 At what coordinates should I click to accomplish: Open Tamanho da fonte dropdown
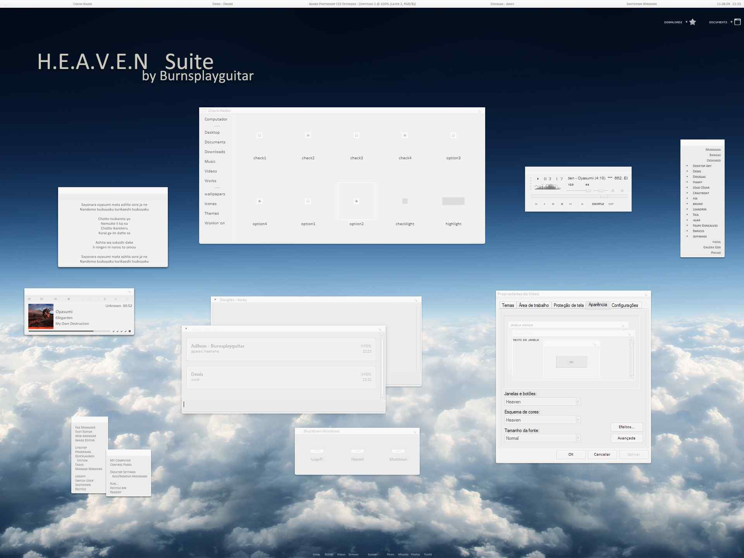(x=542, y=438)
